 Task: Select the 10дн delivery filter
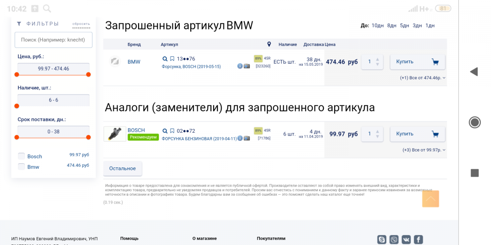(378, 25)
